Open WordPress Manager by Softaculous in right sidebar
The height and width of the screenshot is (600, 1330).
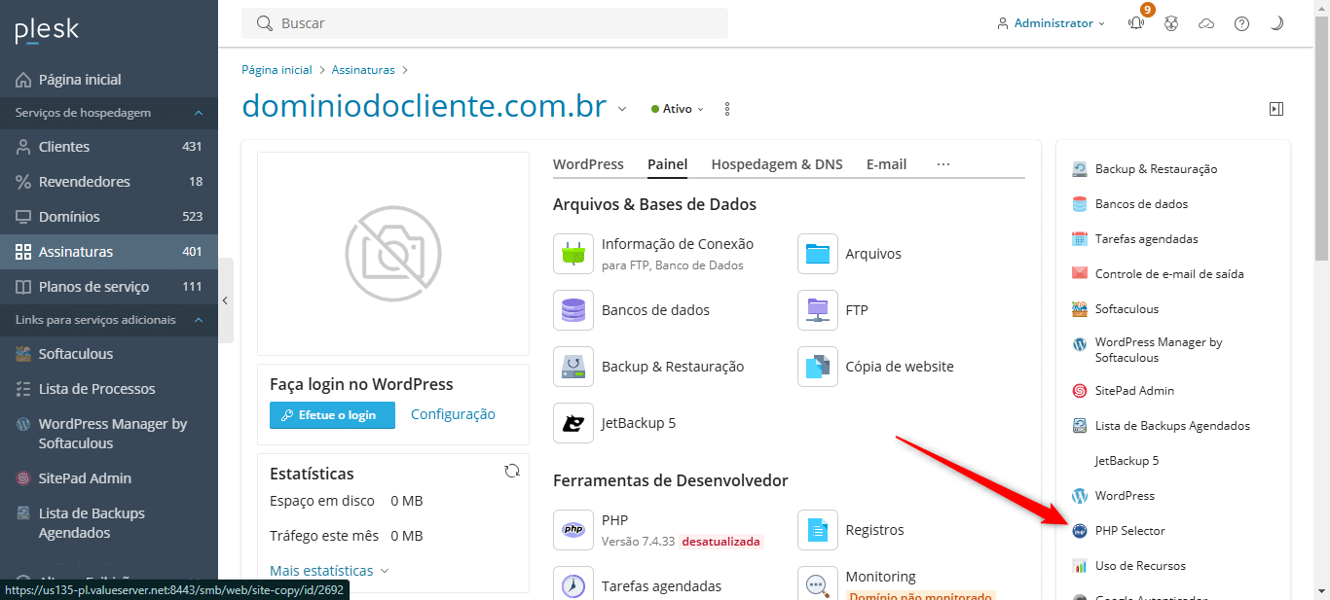1159,350
